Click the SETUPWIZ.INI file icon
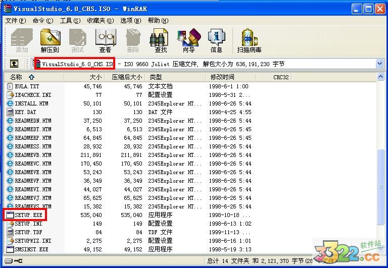 coord(10,241)
